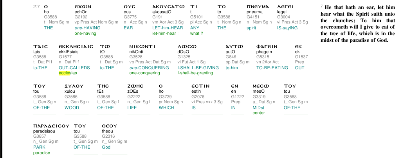Image resolution: width=411 pixels, height=158 pixels.
Task: Click the green gloss center under mesO
Action: click(x=259, y=113)
